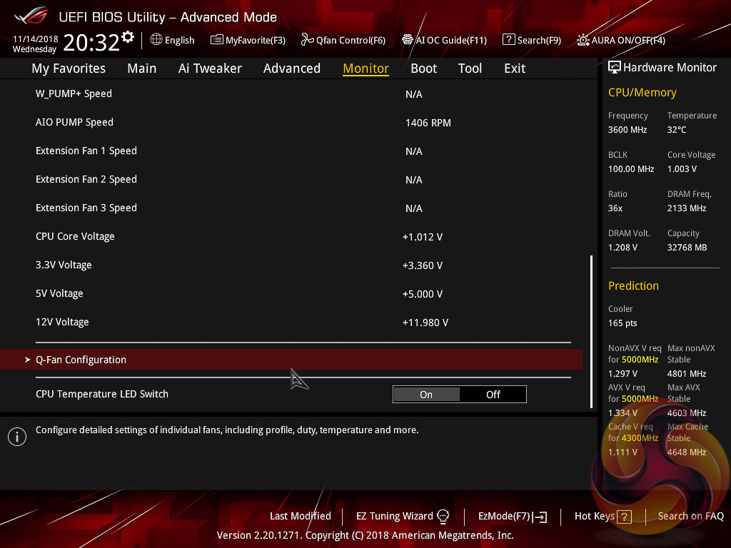Show Hot Keys help
This screenshot has width=731, height=548.
click(603, 517)
